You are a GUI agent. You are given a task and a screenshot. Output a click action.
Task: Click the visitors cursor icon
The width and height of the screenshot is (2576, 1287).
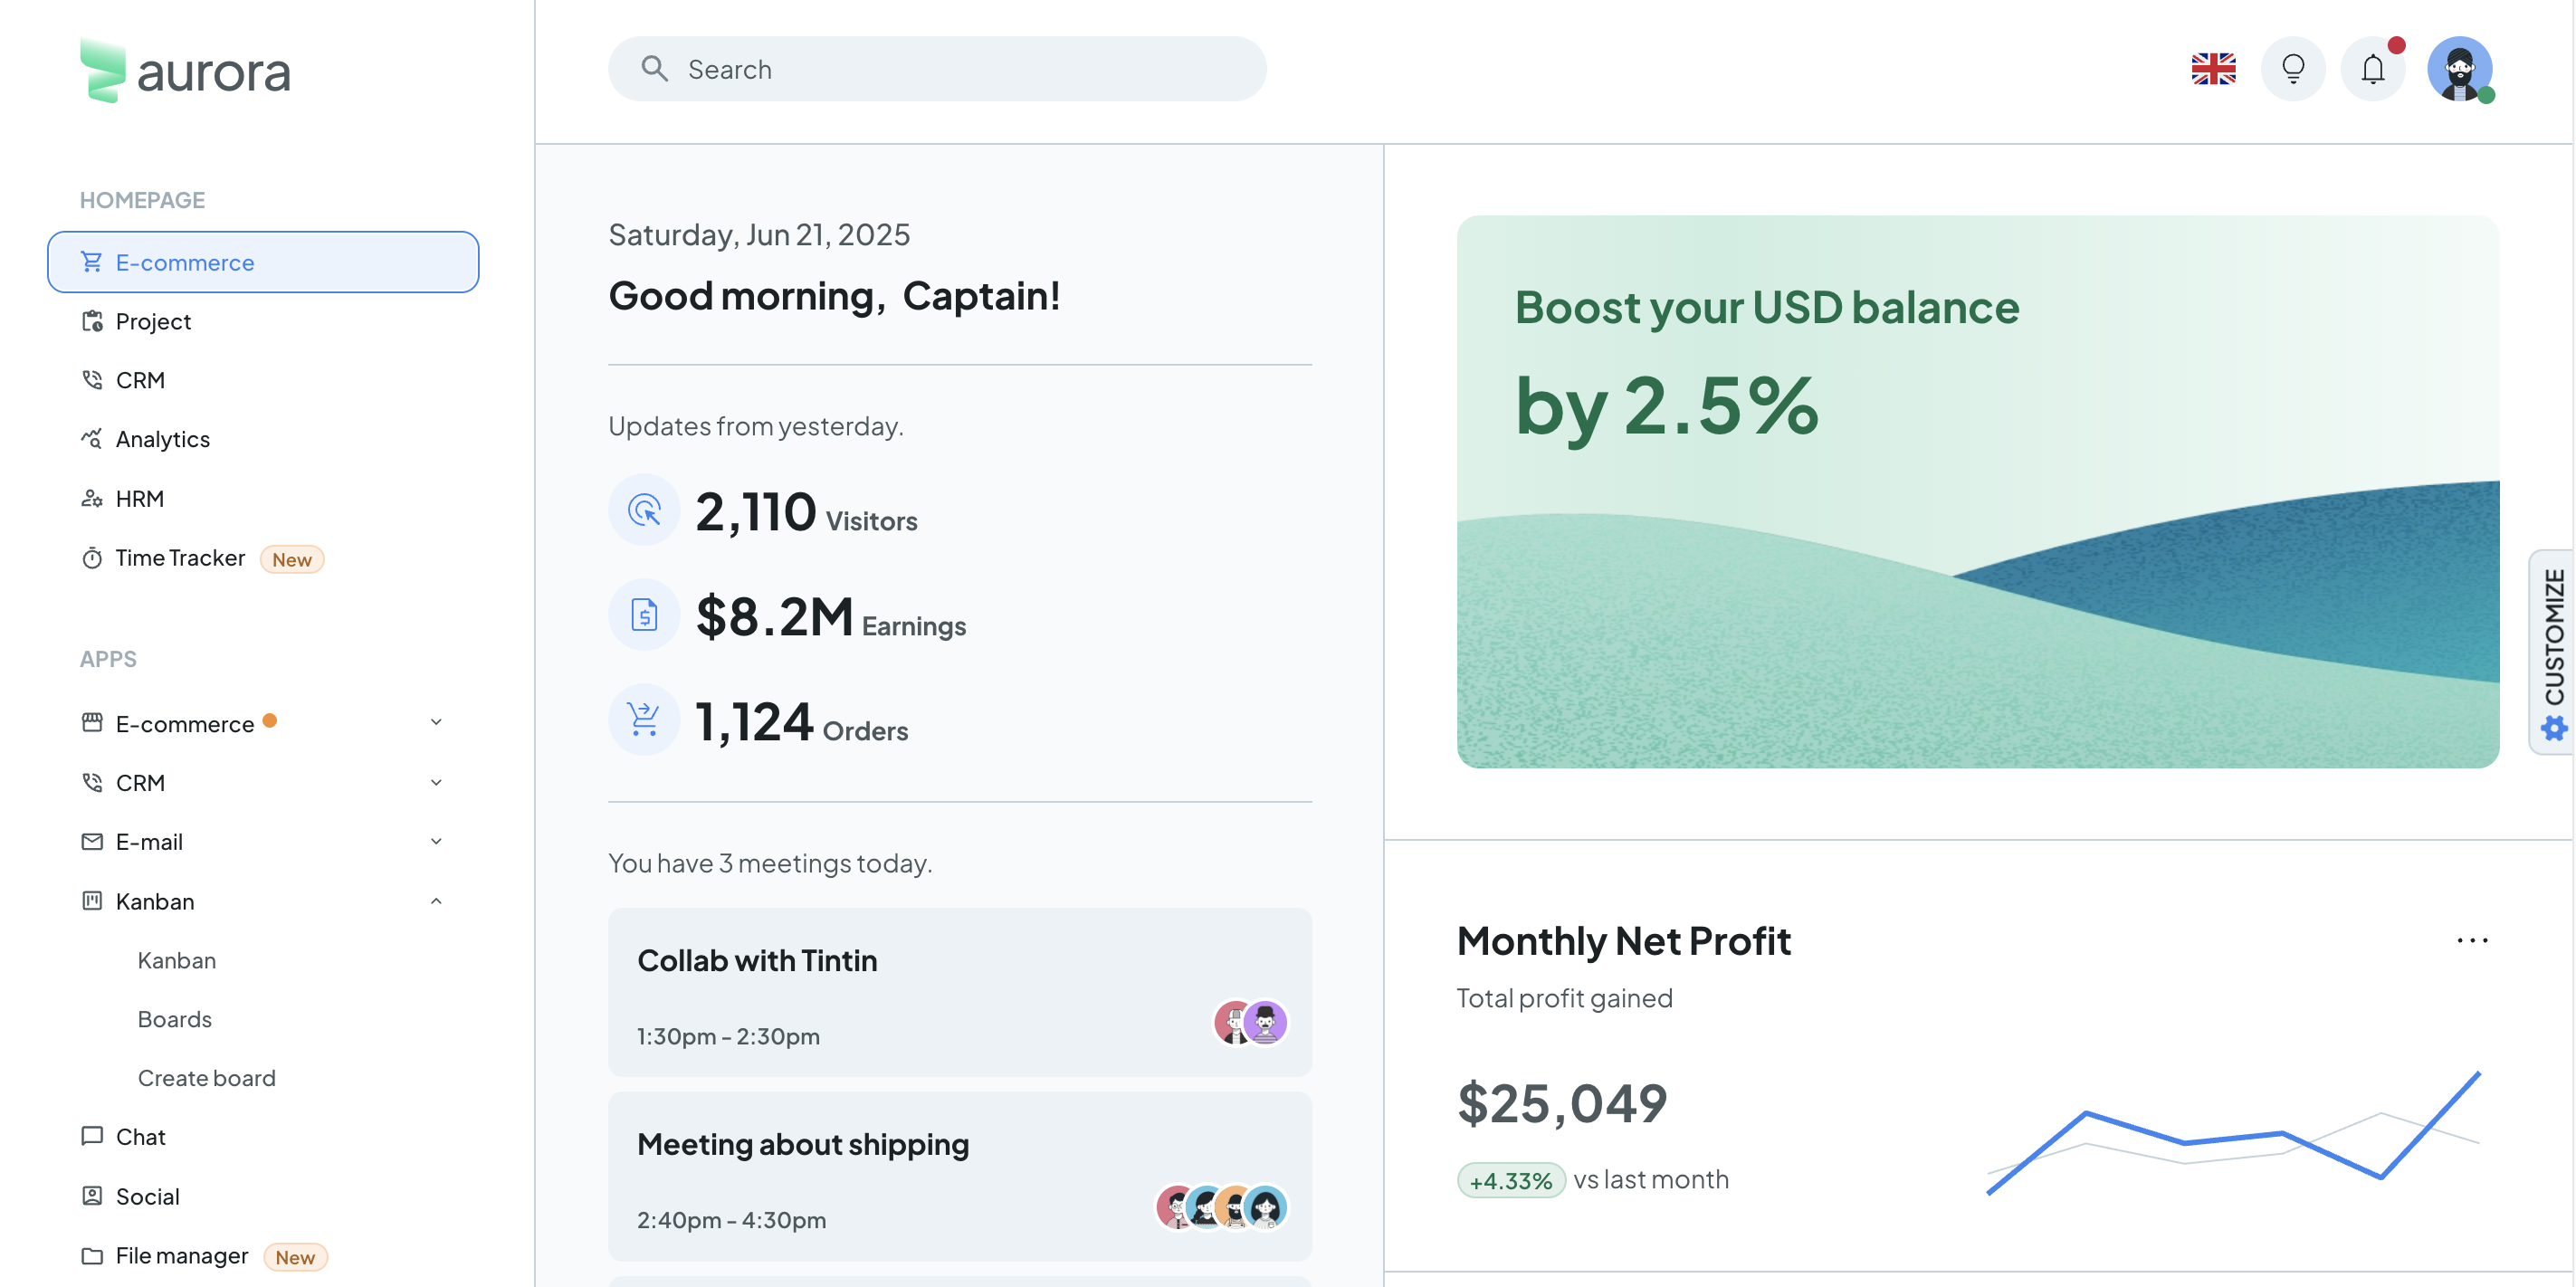(x=644, y=510)
